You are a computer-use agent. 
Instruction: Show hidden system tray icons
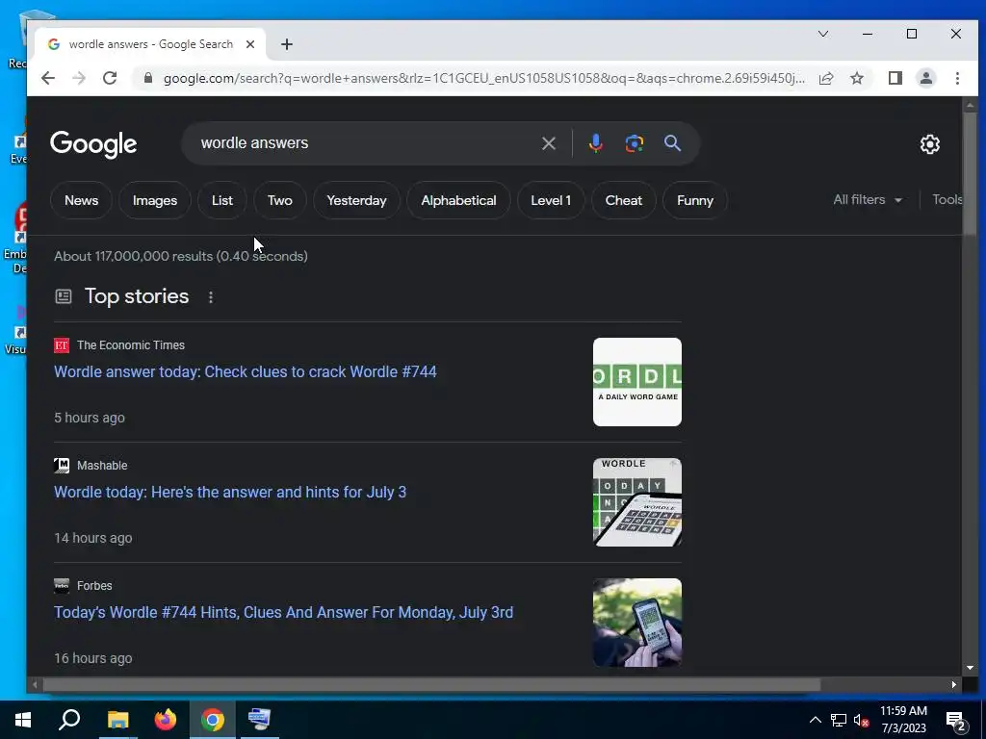click(x=815, y=720)
